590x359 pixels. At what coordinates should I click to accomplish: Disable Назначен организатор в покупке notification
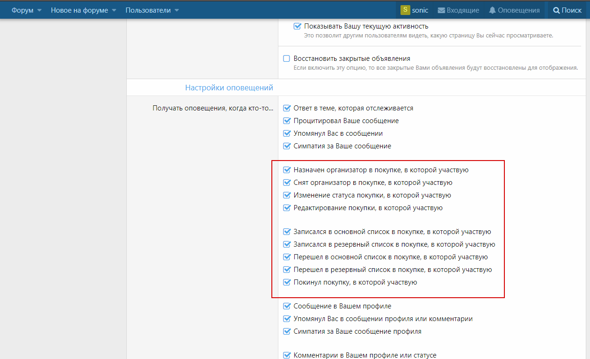287,170
